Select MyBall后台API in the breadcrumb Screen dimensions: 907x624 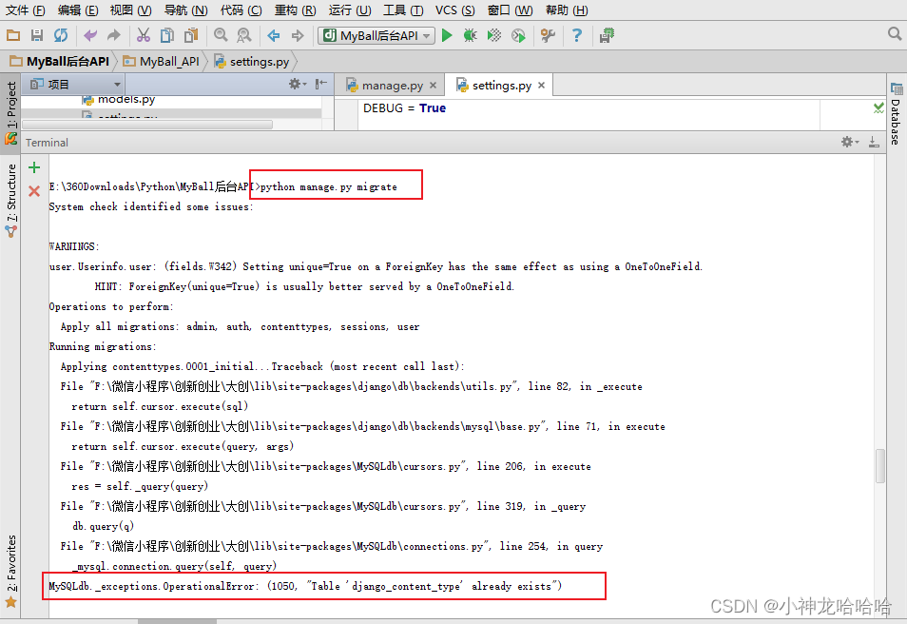[60, 62]
